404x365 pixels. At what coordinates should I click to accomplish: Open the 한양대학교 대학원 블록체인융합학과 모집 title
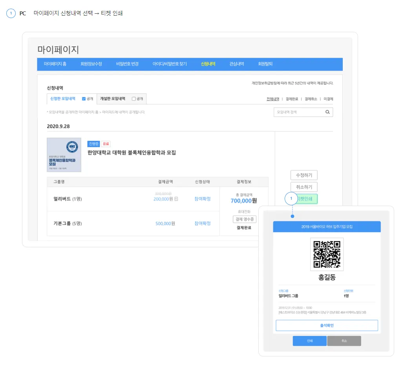pyautogui.click(x=132, y=153)
